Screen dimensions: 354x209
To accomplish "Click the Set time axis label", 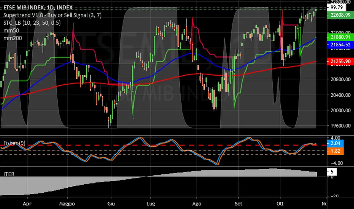I will pos(238,204).
